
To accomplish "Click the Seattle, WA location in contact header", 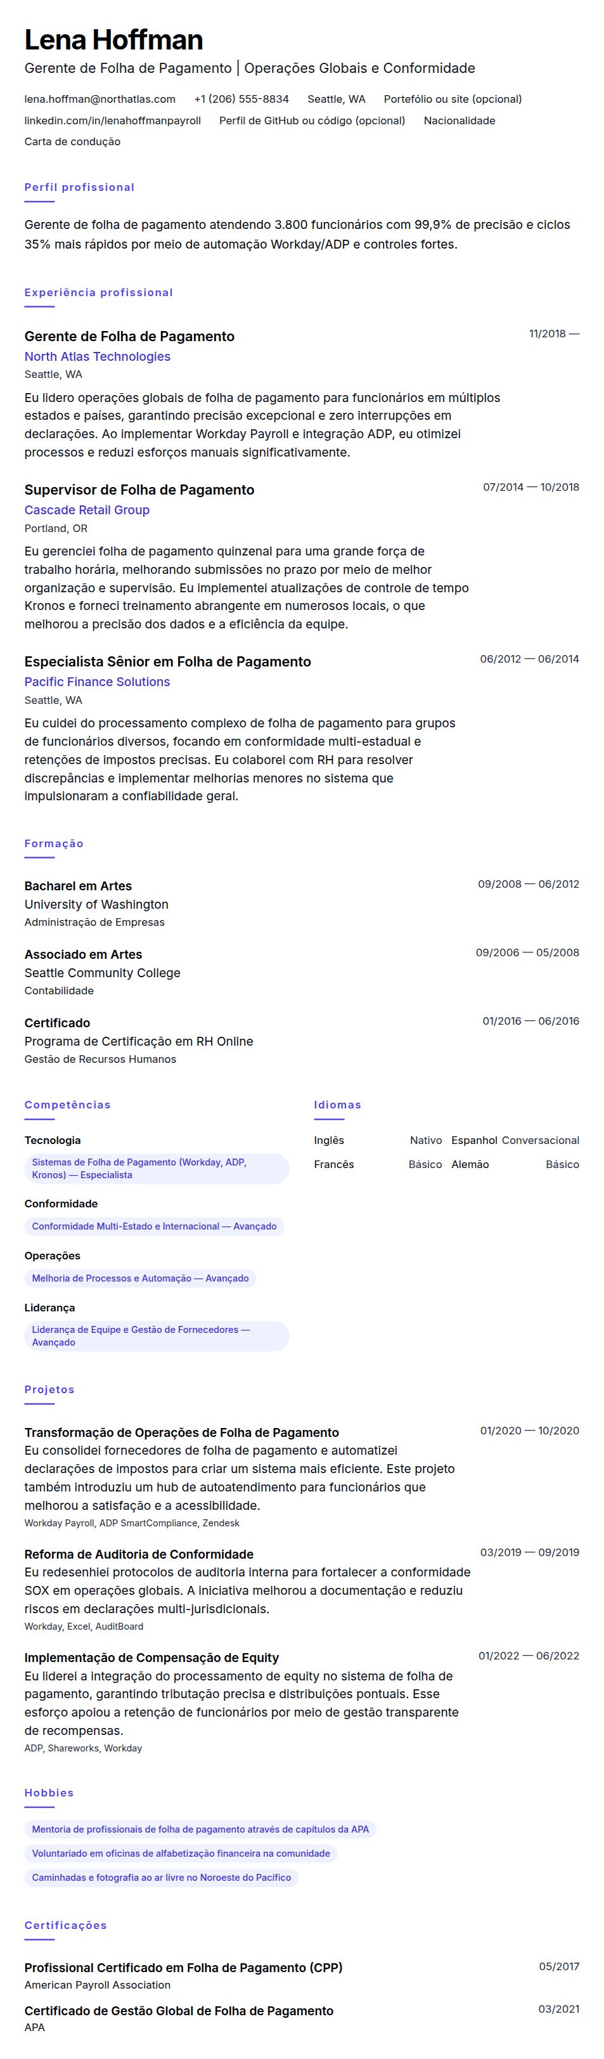I will coord(337,99).
